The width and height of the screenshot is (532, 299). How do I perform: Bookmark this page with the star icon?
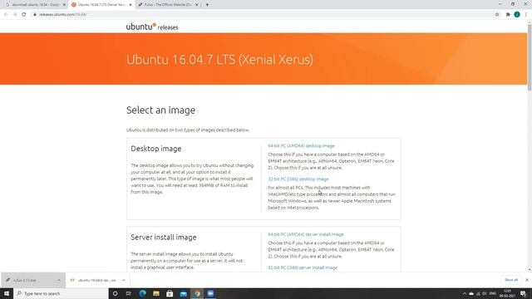click(497, 15)
